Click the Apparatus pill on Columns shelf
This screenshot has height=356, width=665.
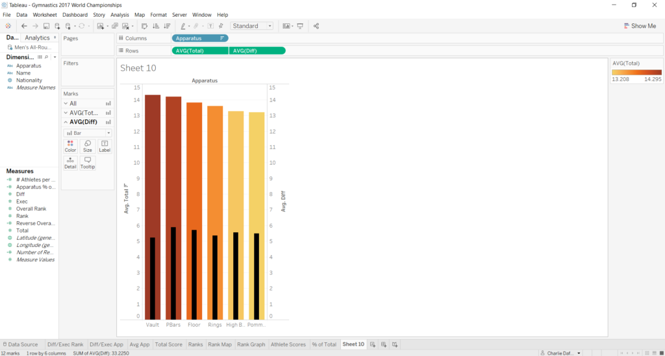click(200, 38)
